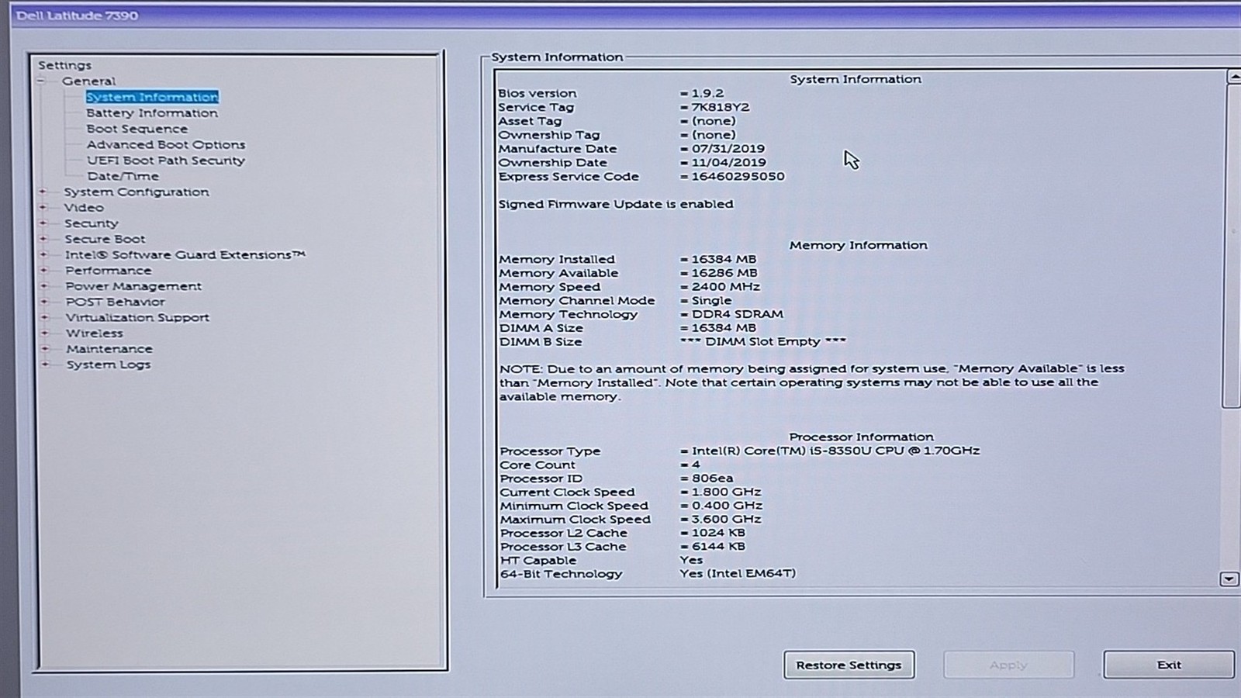Screen dimensions: 1241x698
Task: Expand the Wireless section
Action: click(44, 333)
